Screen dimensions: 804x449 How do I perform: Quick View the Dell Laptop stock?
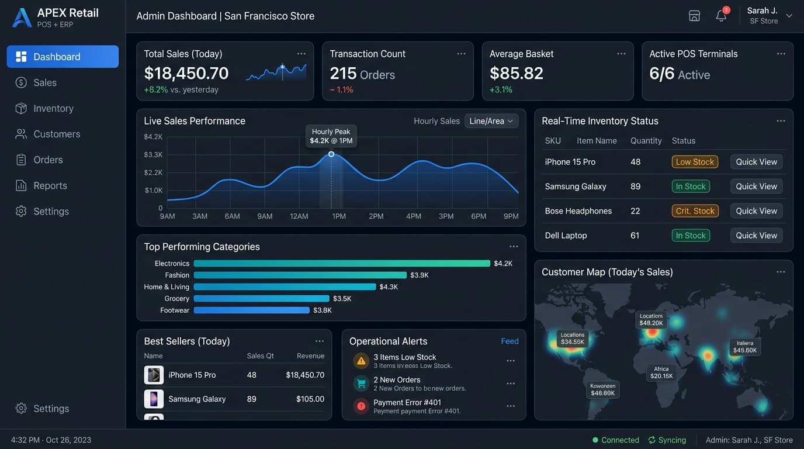click(x=757, y=236)
